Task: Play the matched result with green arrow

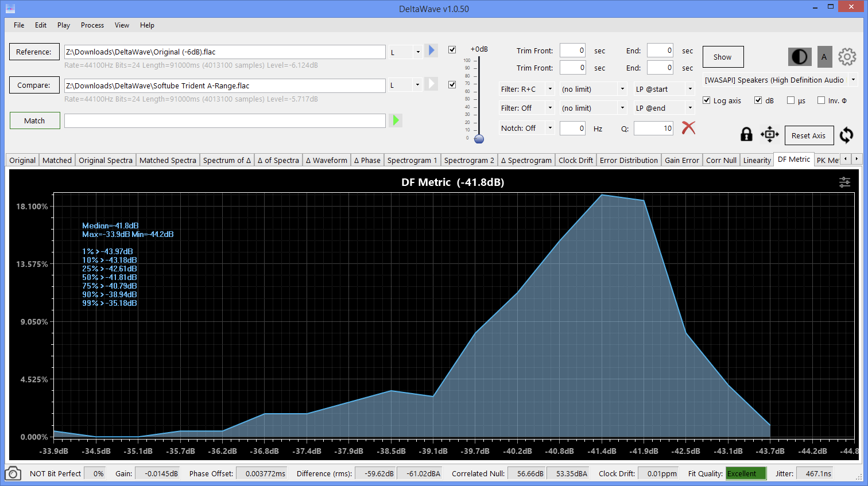Action: (396, 120)
